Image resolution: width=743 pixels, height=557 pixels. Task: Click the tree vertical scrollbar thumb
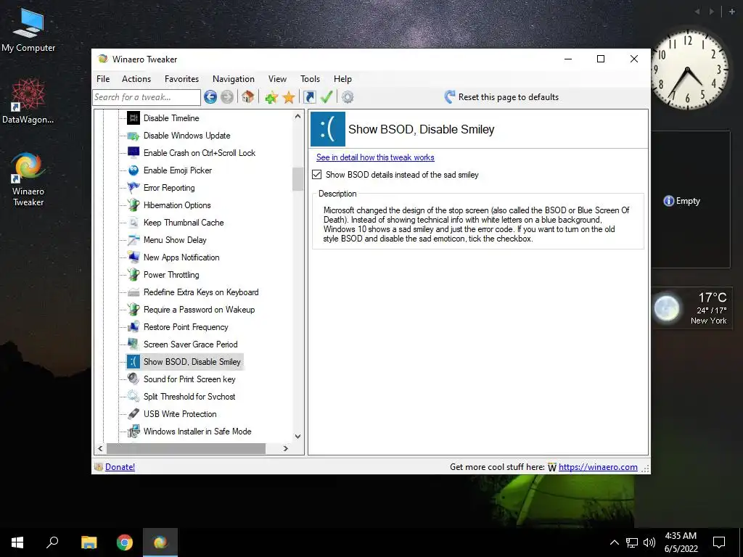[297, 179]
